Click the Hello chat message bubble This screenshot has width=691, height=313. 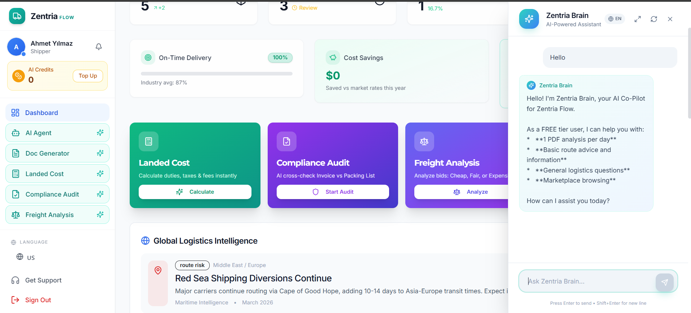coord(610,57)
